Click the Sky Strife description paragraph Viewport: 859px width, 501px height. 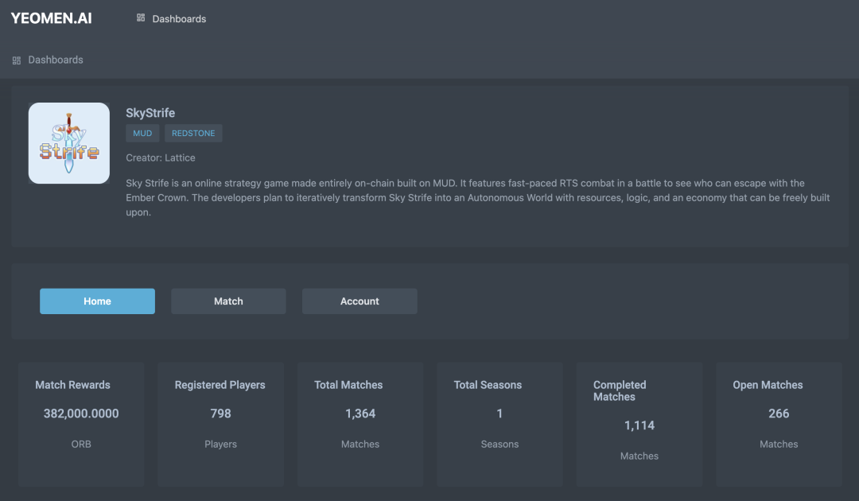click(477, 198)
